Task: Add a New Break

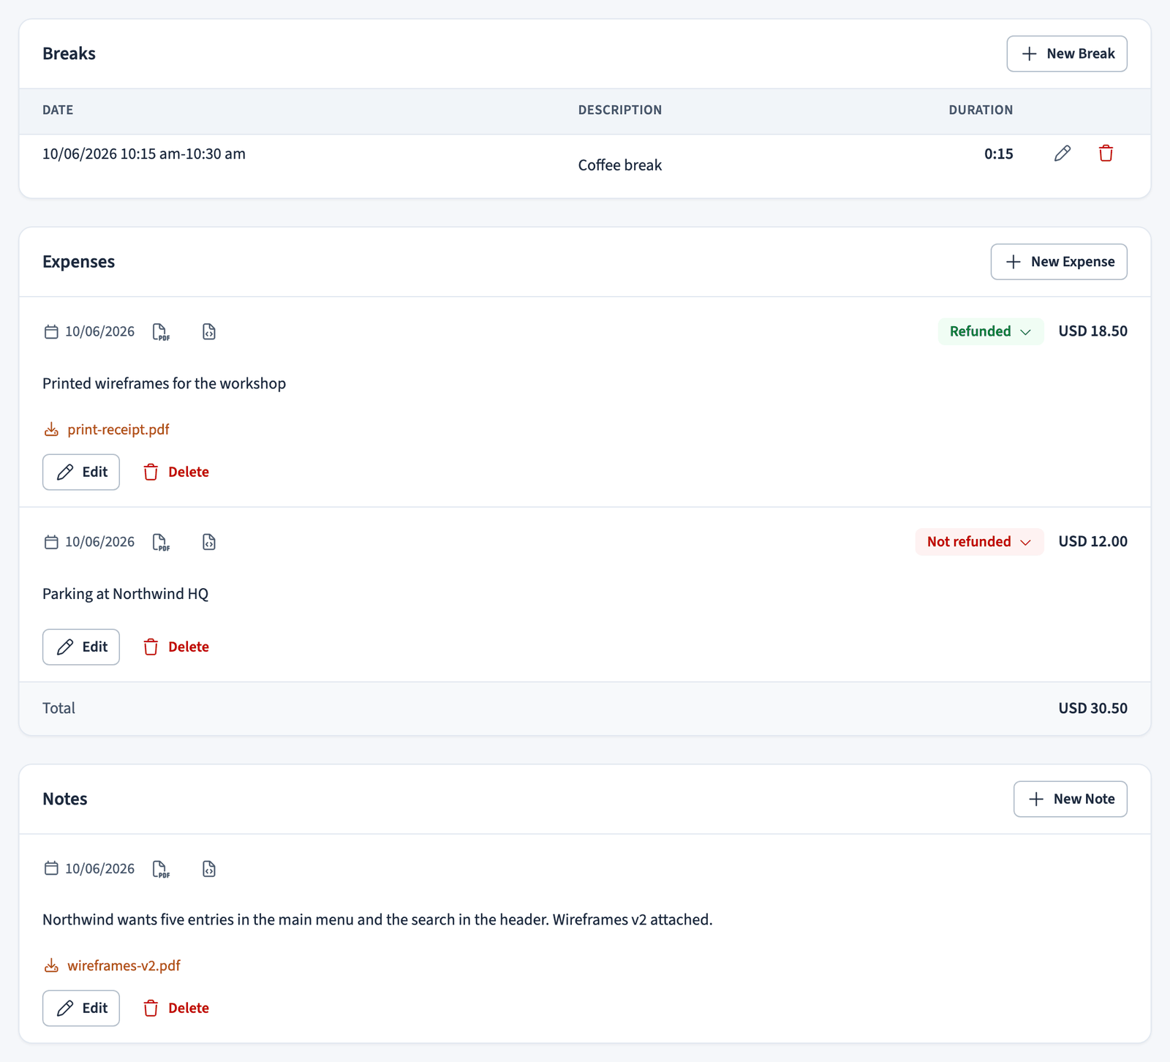Action: click(1067, 54)
